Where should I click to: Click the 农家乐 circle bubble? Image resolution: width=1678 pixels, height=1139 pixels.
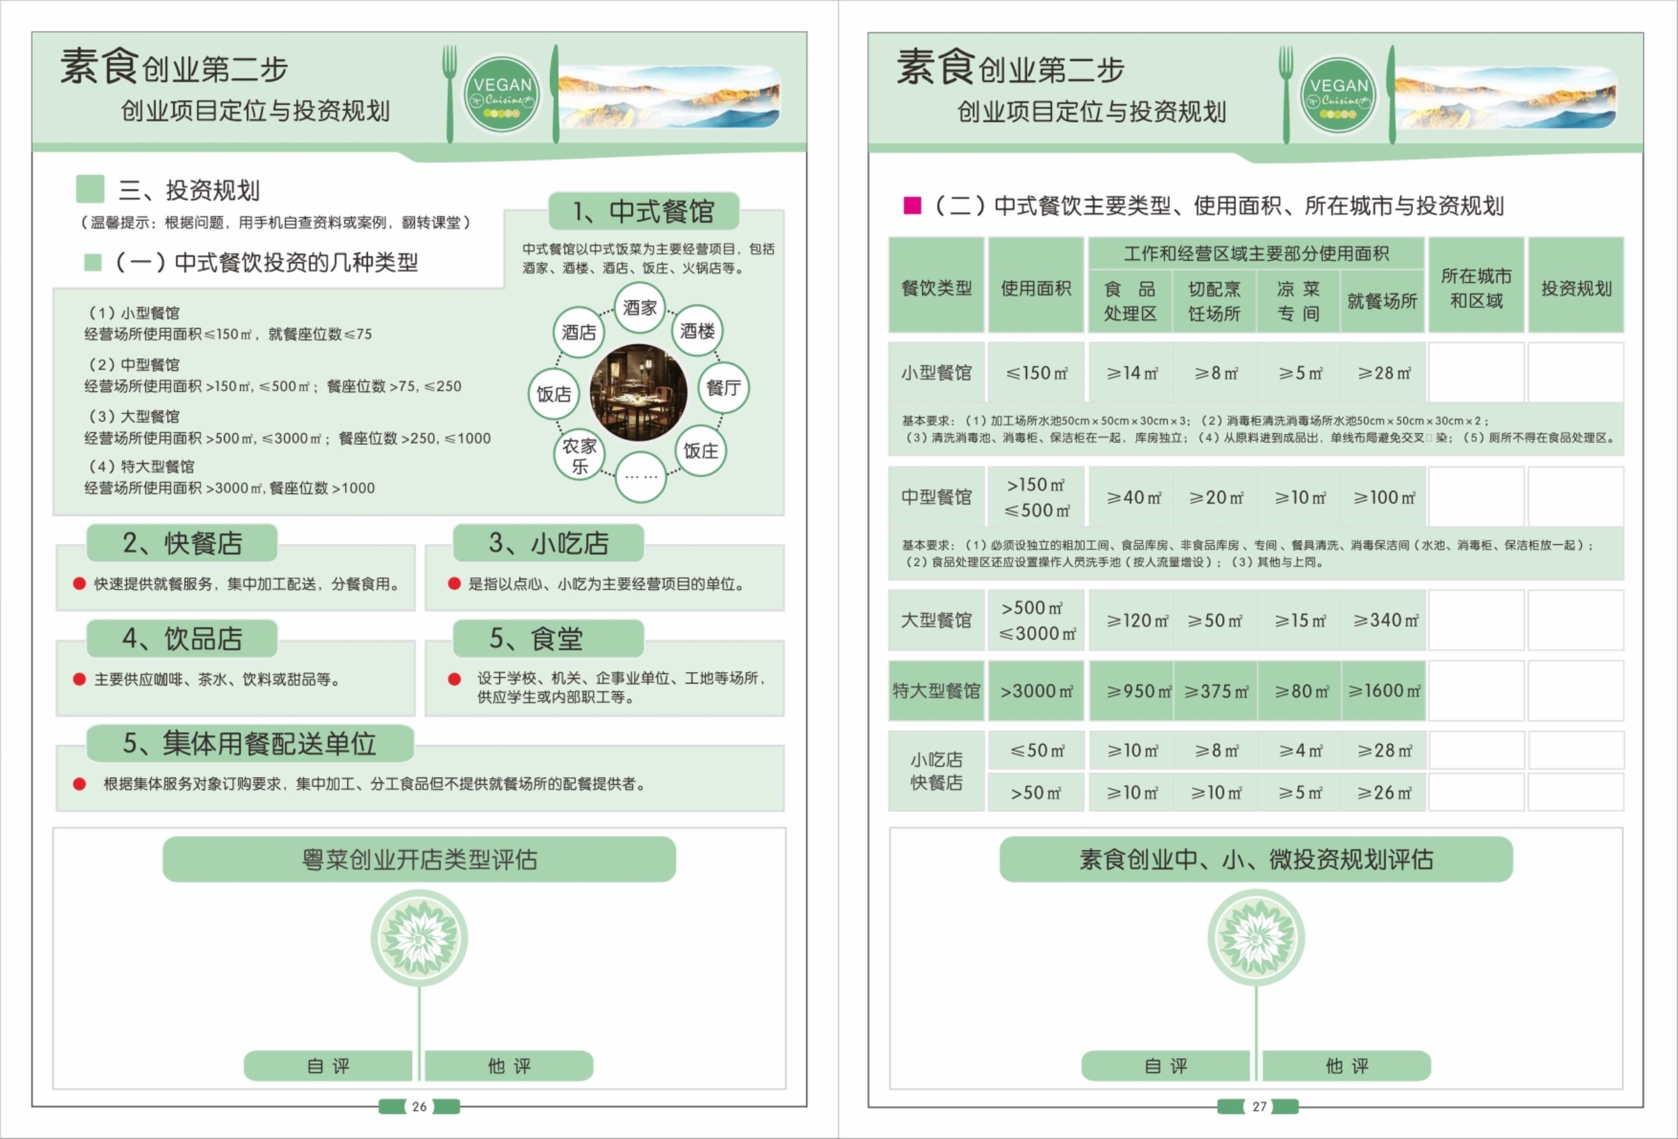pyautogui.click(x=579, y=455)
